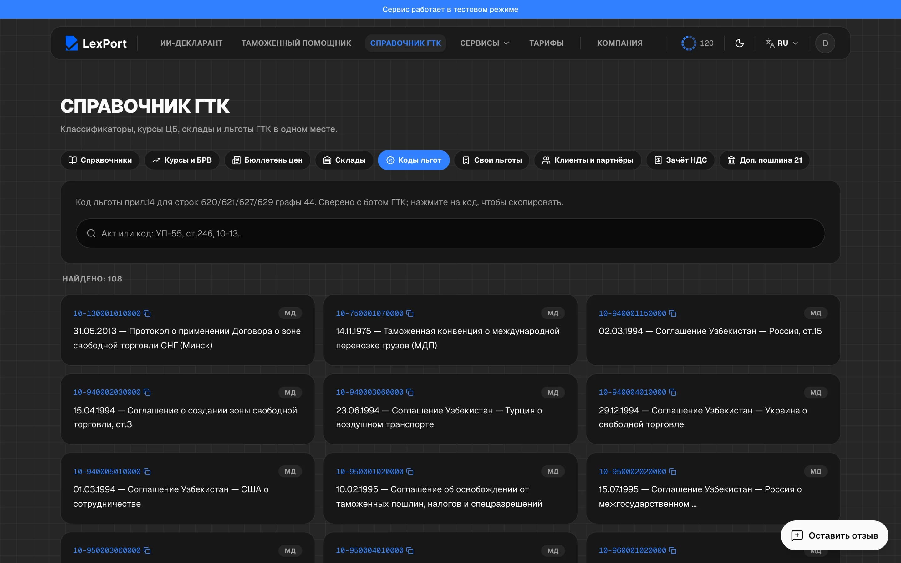Click copy icon beside 10-940001150000
Image resolution: width=901 pixels, height=563 pixels.
point(672,313)
